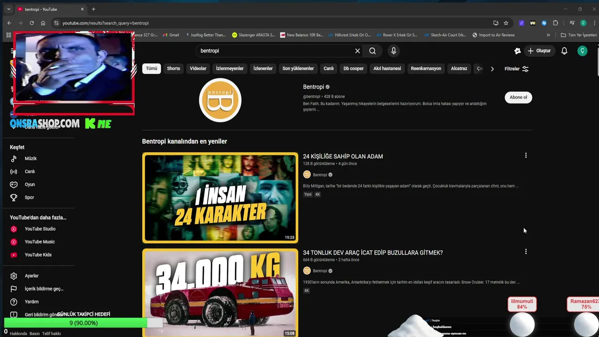Open the Slazenger ARASTA bookmark

253,35
